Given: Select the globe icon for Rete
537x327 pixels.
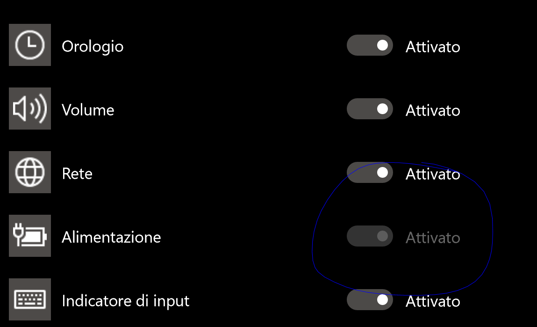Looking at the screenshot, I should 30,172.
